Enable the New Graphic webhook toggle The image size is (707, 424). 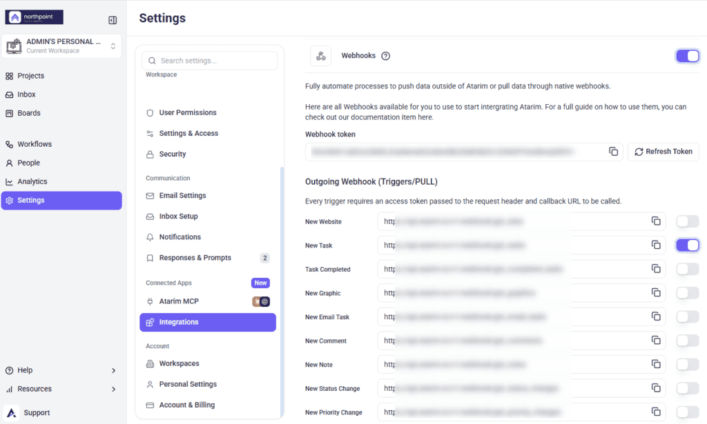tap(687, 293)
